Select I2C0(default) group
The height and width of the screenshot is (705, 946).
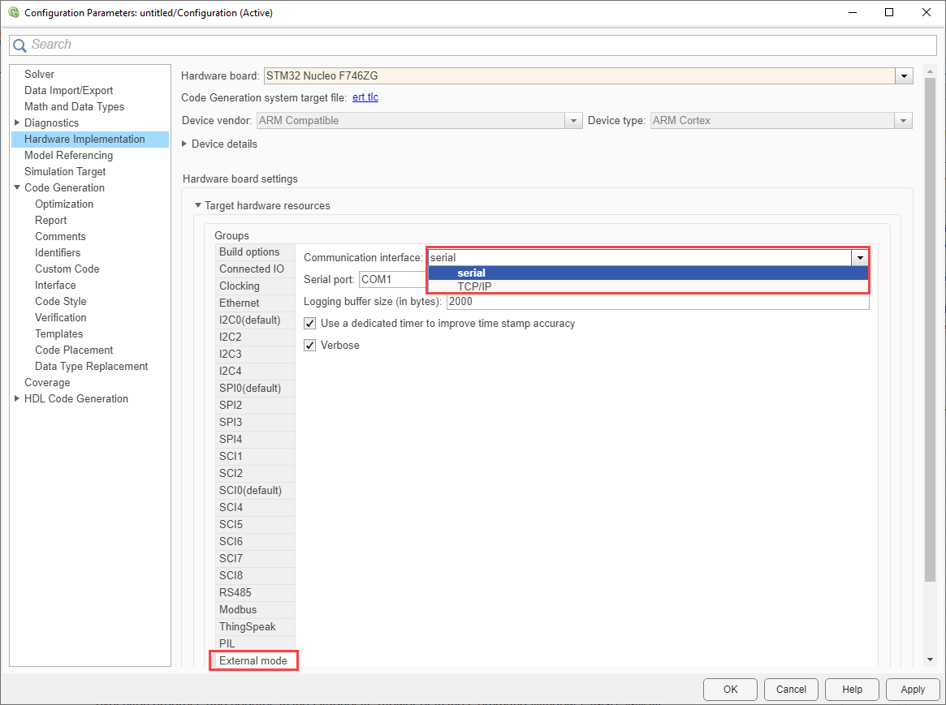[x=255, y=320]
